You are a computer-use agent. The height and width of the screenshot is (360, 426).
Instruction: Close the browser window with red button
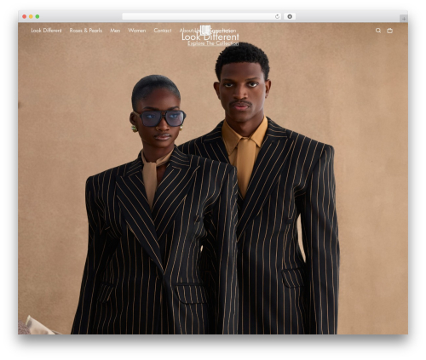coord(25,16)
